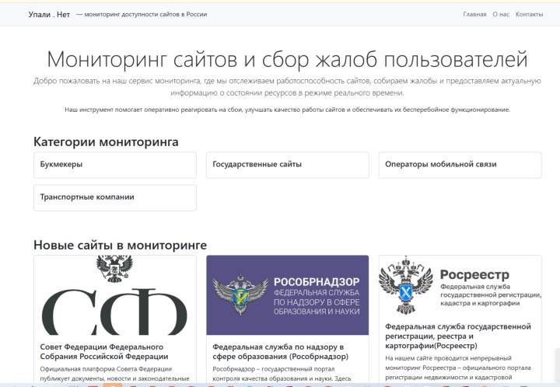This screenshot has width=560, height=387.
Task: Click the На нашем сайте проводится непрерывный description
Action: click(x=458, y=368)
